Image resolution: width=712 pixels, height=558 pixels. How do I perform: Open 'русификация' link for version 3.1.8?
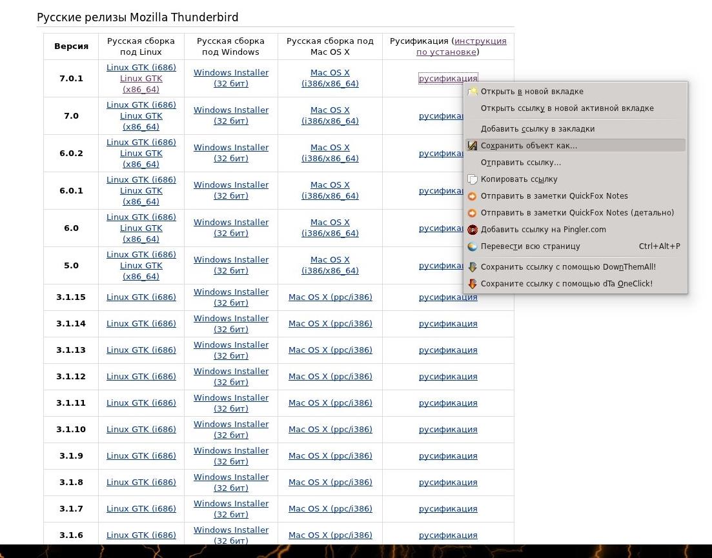click(448, 483)
